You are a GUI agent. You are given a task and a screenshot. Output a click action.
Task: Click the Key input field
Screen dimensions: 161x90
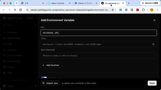point(99,33)
